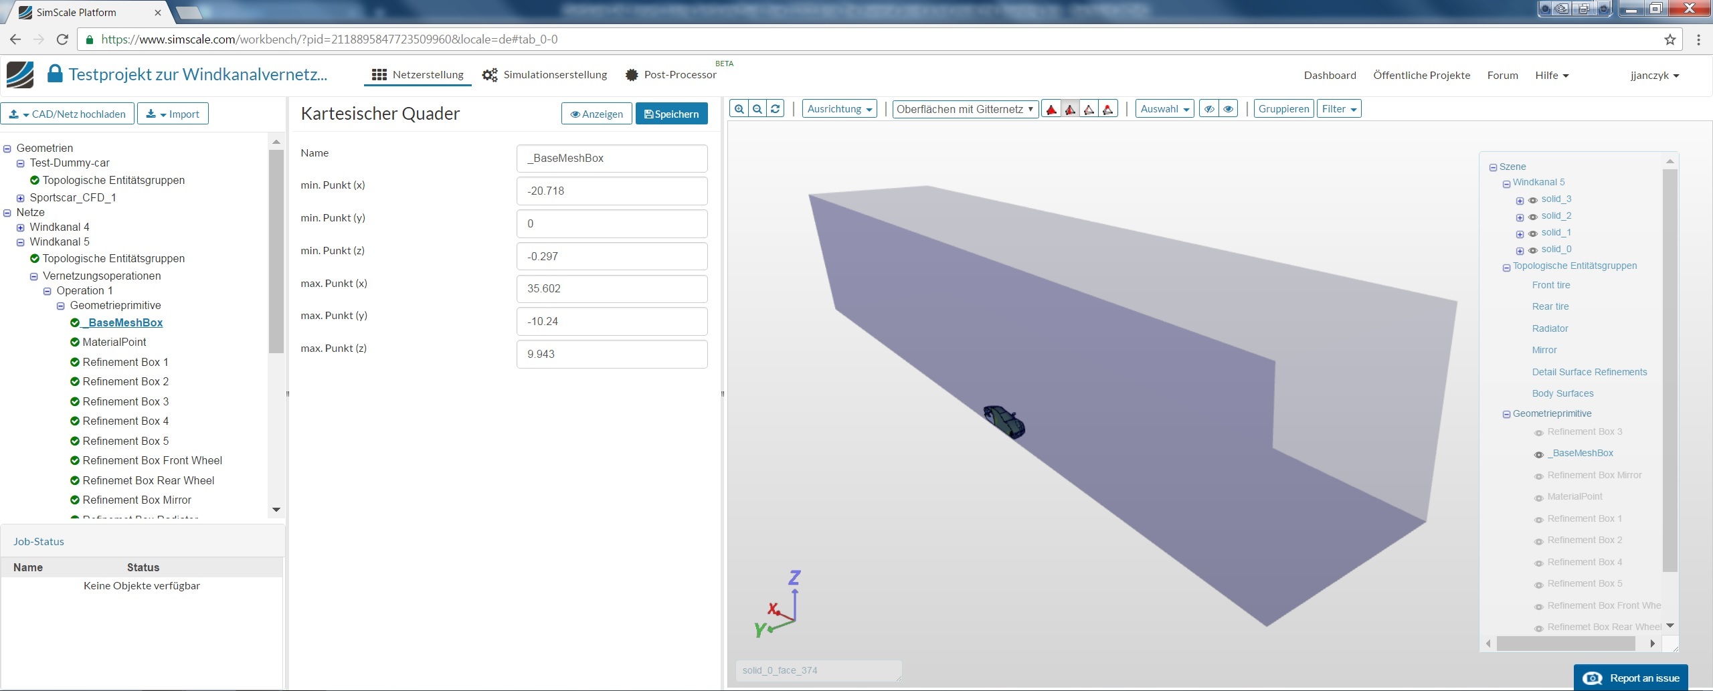
Task: Select solid surfaces render mode icon
Action: pos(1052,109)
